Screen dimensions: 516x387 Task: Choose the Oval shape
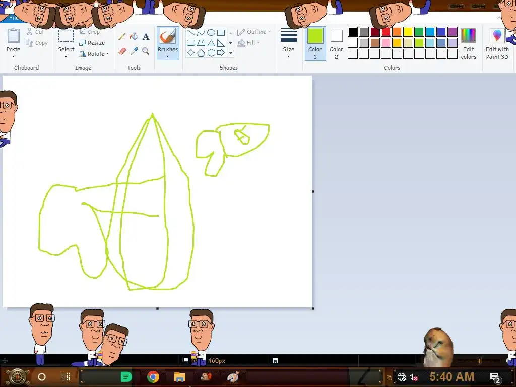point(211,32)
